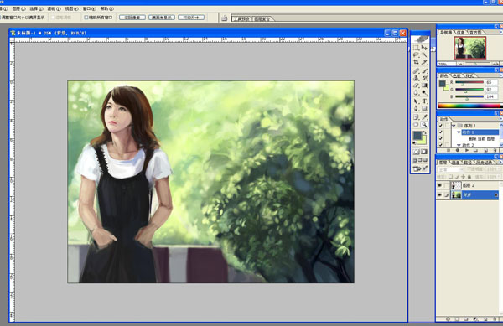Screen dimensions: 503x326
Task: Click the 满画布显示 button
Action: coord(162,18)
